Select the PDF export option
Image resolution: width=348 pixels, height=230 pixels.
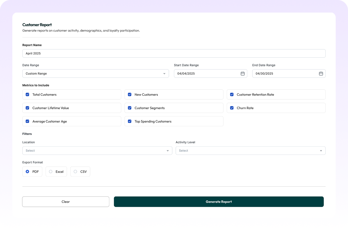click(28, 171)
